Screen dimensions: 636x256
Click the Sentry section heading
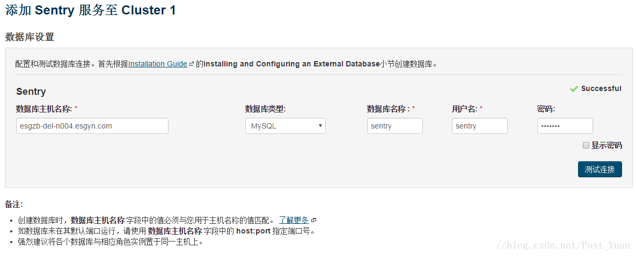pos(31,92)
